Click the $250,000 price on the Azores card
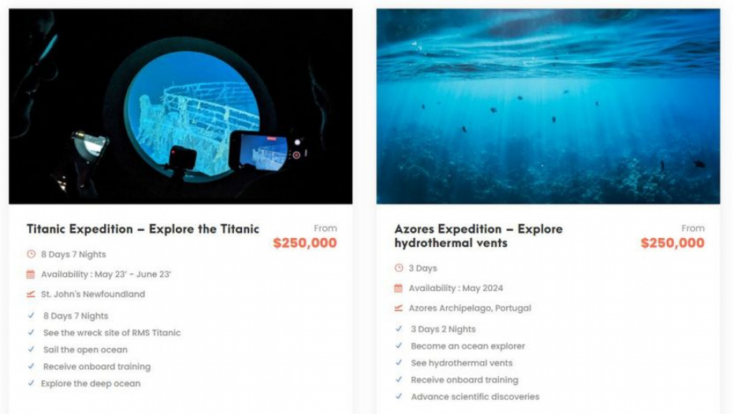 672,243
